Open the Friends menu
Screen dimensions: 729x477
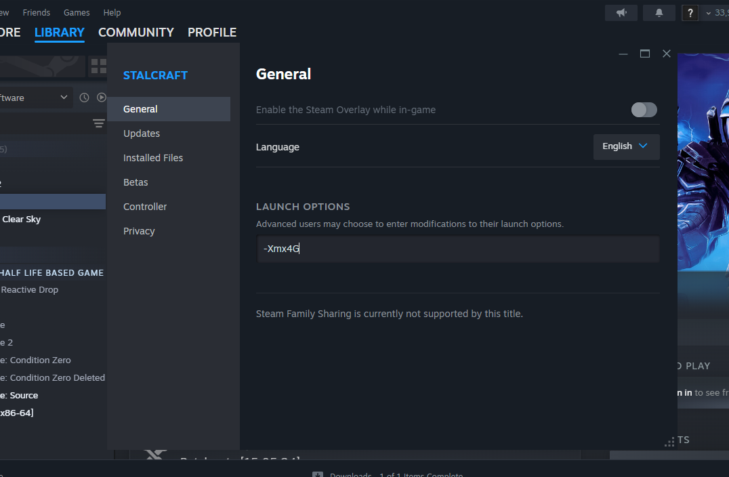pos(37,13)
